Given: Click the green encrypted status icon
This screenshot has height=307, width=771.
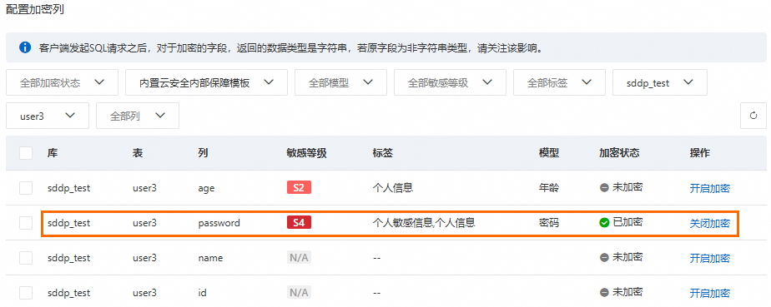Looking at the screenshot, I should pyautogui.click(x=604, y=223).
